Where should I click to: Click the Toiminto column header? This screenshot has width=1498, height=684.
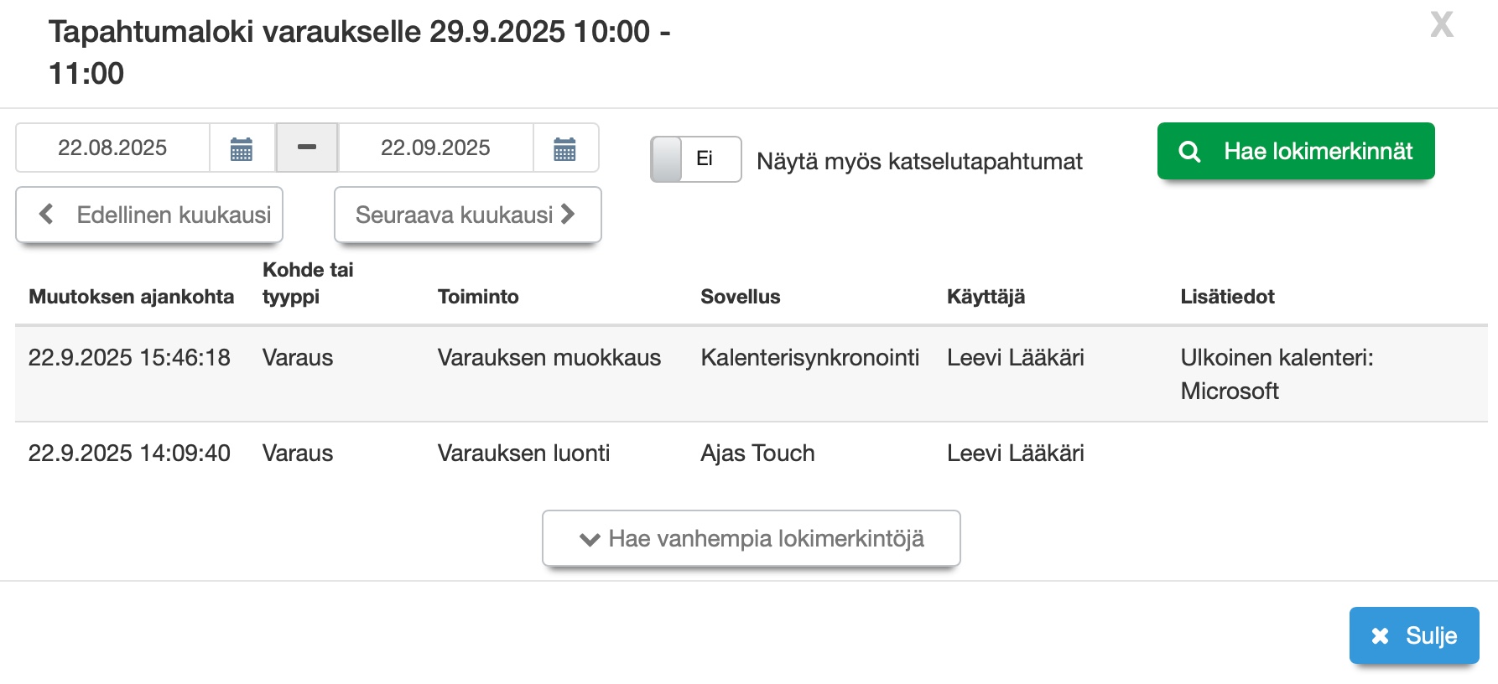[478, 297]
